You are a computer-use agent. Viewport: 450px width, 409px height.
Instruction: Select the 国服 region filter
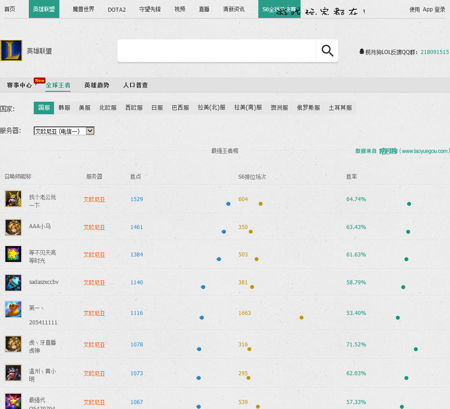pos(44,108)
